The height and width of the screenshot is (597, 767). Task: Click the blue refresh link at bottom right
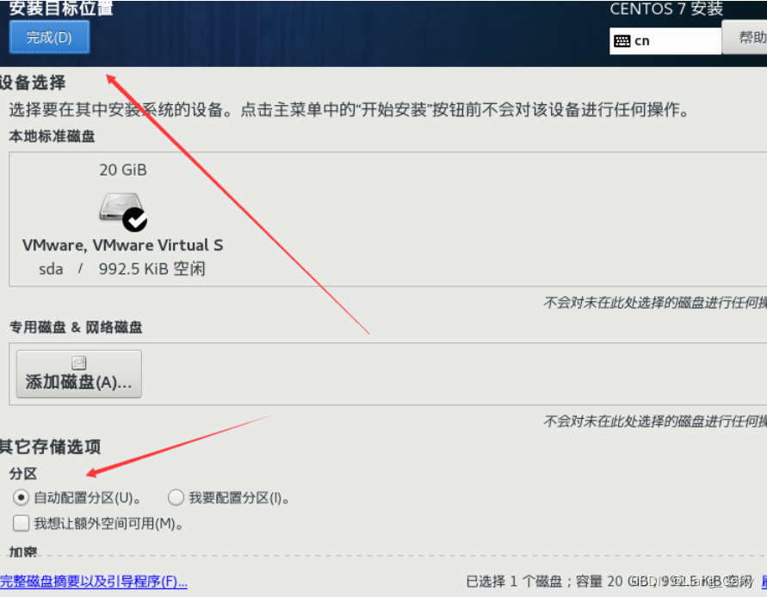764,582
